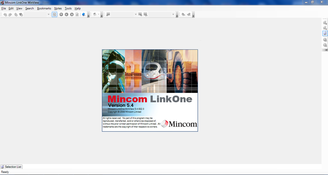The height and width of the screenshot is (175, 328).
Task: Open the File menu
Action: pyautogui.click(x=4, y=8)
